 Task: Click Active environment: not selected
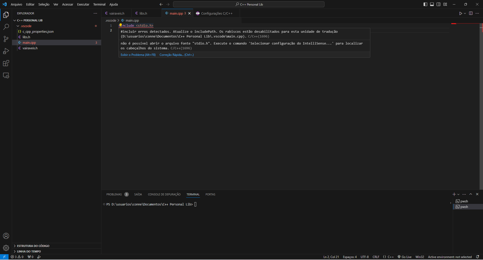click(x=450, y=257)
